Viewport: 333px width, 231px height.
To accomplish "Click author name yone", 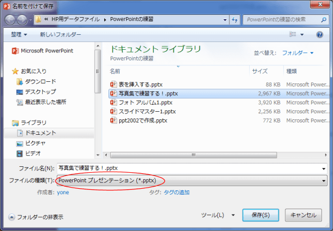I will coord(63,192).
